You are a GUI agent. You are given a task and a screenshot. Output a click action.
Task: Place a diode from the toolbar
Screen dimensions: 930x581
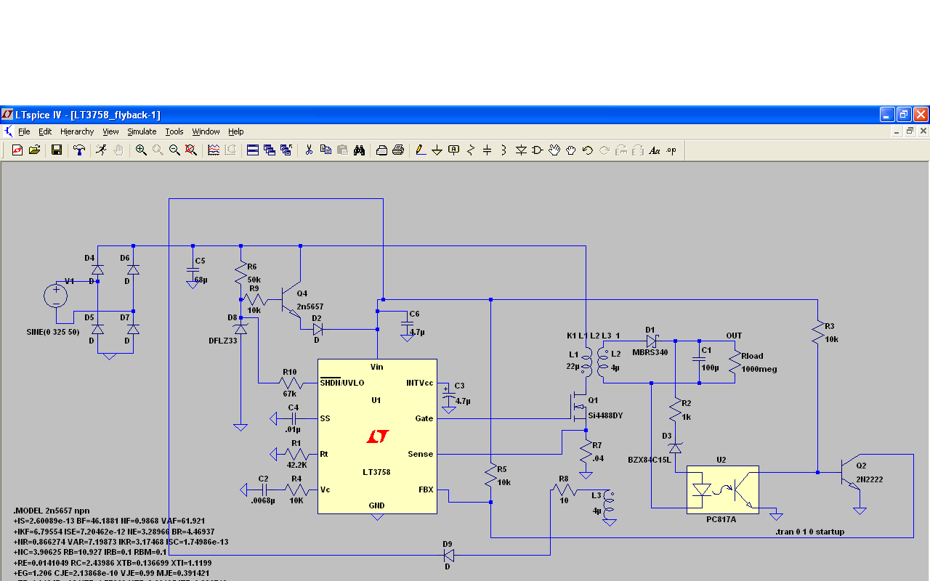click(521, 150)
